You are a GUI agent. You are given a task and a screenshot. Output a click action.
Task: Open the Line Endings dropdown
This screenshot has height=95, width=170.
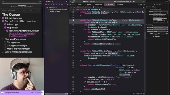(x=161, y=29)
